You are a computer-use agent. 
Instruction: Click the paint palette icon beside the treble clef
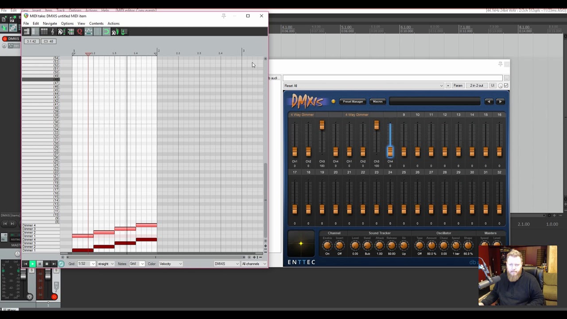point(61,31)
